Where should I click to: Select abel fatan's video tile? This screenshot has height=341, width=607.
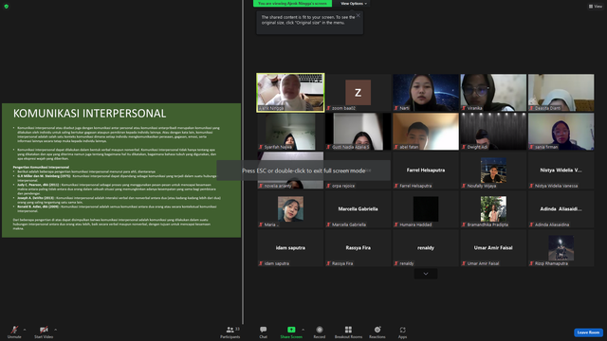(x=426, y=132)
